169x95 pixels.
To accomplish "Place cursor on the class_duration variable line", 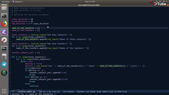I will tap(22, 19).
